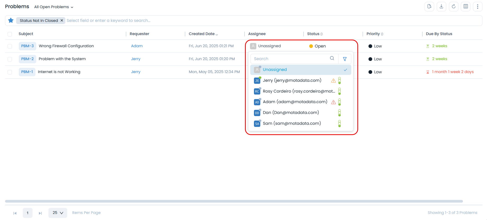Screen dimensions: 487x220
Task: Open the Status dropdown of PBM-3
Action: click(318, 46)
